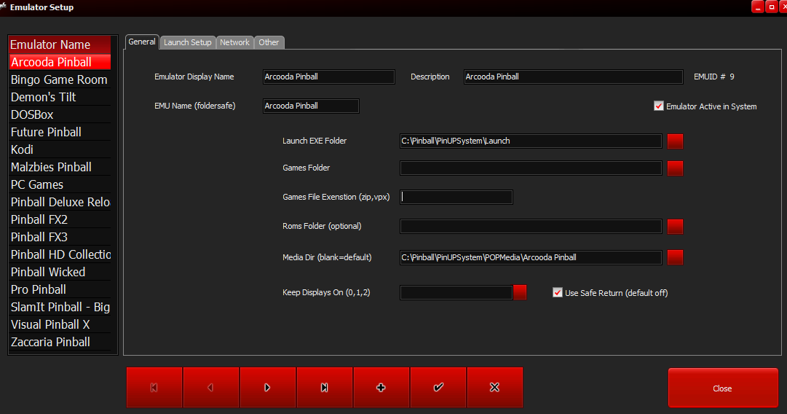The width and height of the screenshot is (787, 414).
Task: Browse for Roms Folder
Action: pyautogui.click(x=675, y=227)
